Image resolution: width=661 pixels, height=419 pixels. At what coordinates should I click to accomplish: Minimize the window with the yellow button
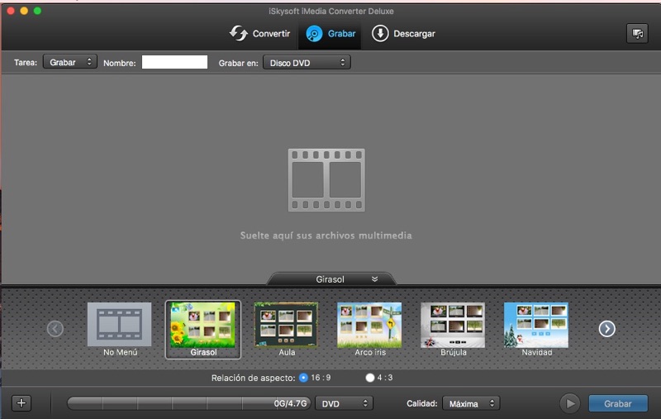24,11
